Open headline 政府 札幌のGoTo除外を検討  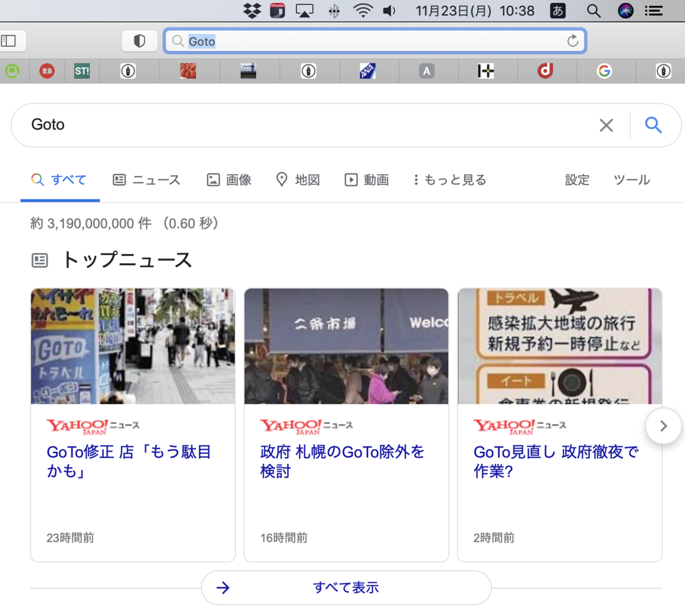pyautogui.click(x=342, y=462)
